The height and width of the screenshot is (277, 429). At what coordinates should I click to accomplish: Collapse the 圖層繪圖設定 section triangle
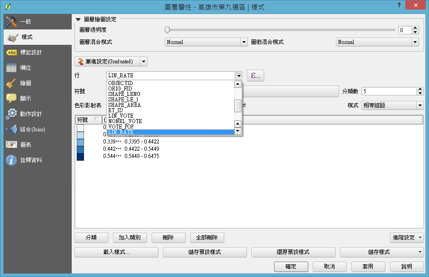coord(79,19)
